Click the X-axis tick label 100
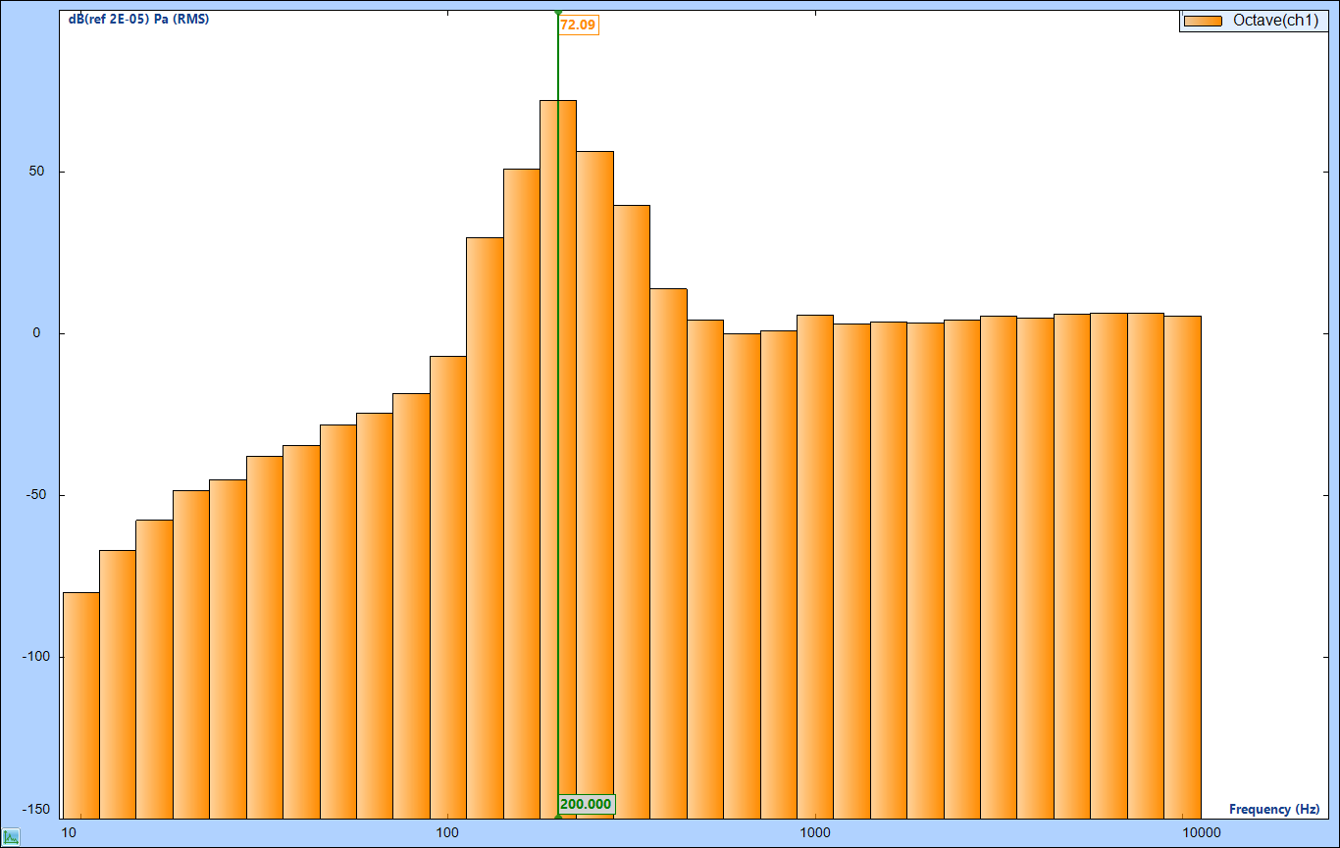Screen dimensions: 1340x848 point(447,833)
